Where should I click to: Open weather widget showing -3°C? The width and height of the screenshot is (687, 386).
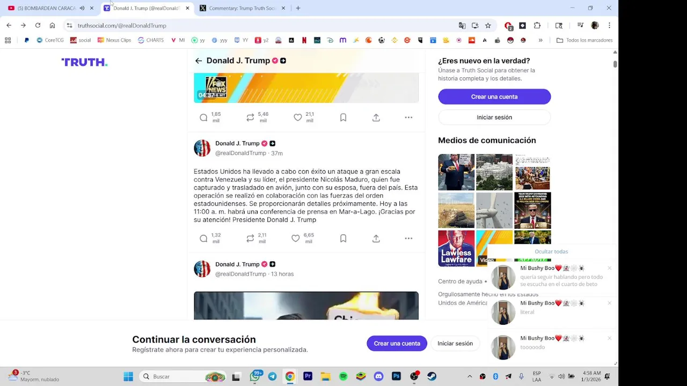point(33,376)
